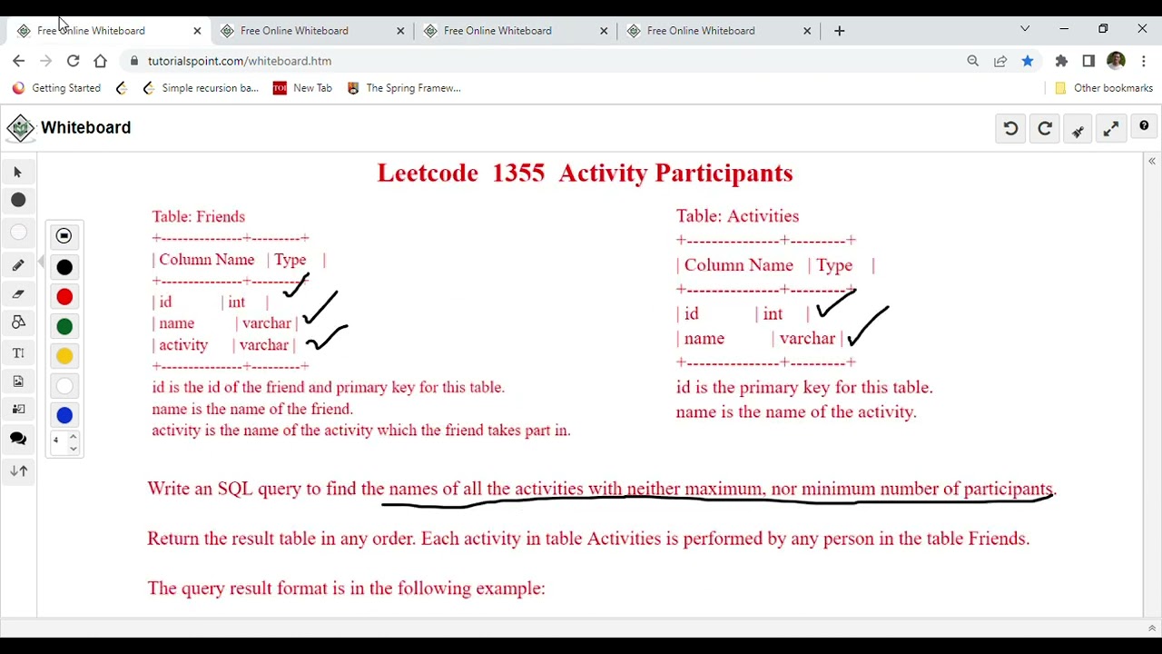Toggle browser side panel

[1088, 61]
